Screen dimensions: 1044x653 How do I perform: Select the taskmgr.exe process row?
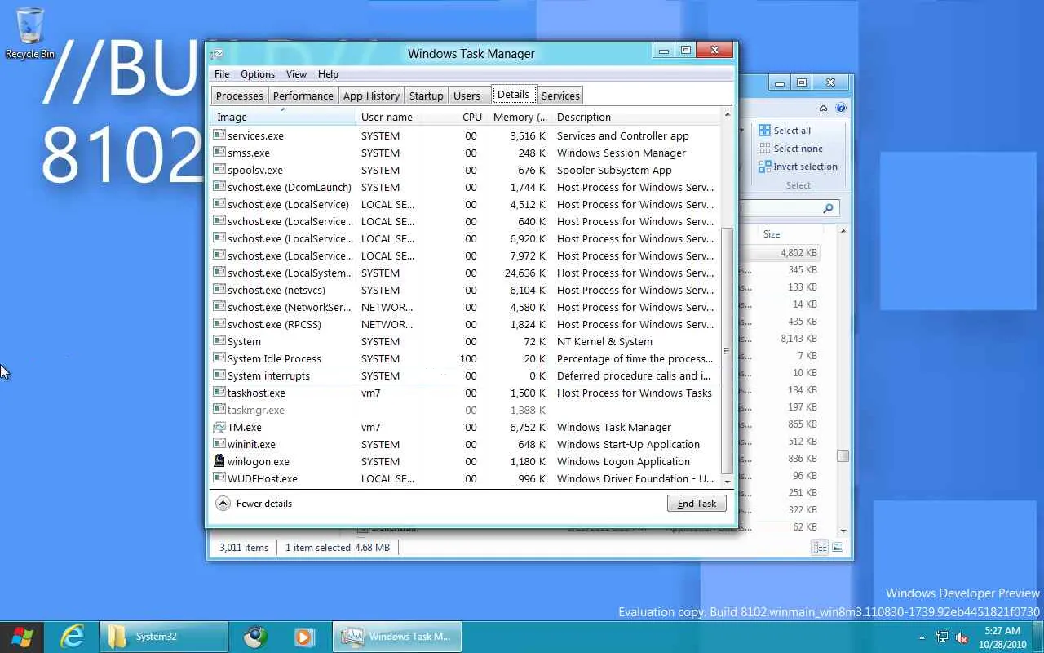tap(466, 410)
